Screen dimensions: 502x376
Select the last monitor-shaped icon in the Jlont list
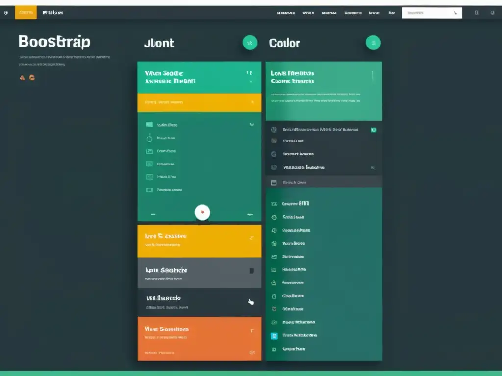pyautogui.click(x=149, y=190)
